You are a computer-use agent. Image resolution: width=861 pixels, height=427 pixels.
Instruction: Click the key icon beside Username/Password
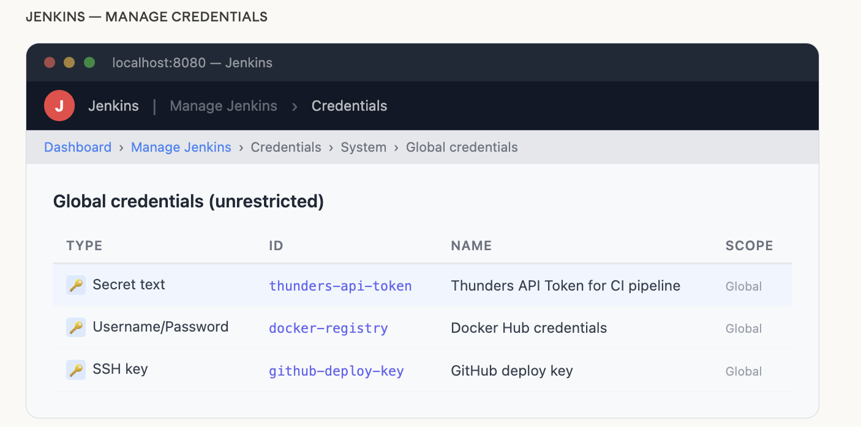pos(76,327)
